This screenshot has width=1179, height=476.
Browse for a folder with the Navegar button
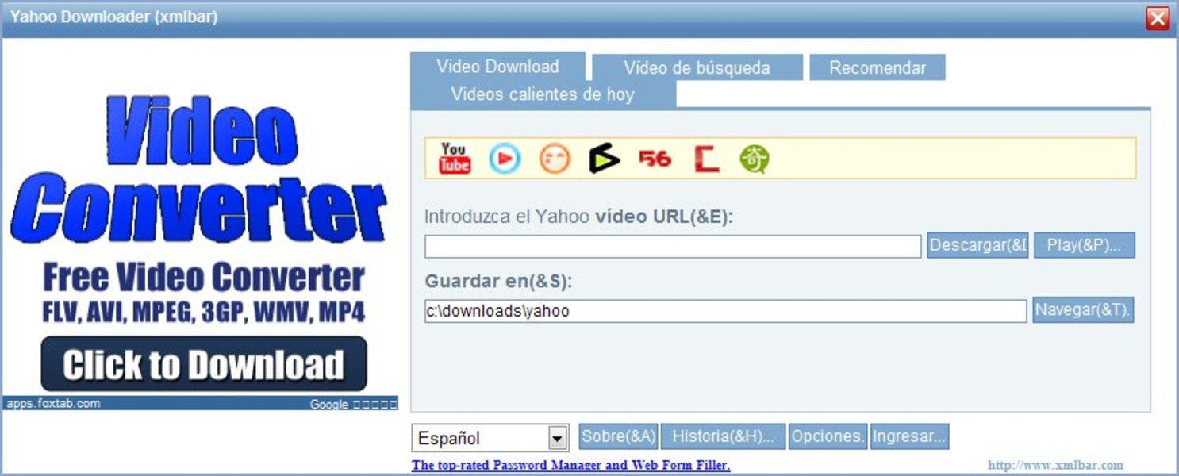coord(1083,310)
